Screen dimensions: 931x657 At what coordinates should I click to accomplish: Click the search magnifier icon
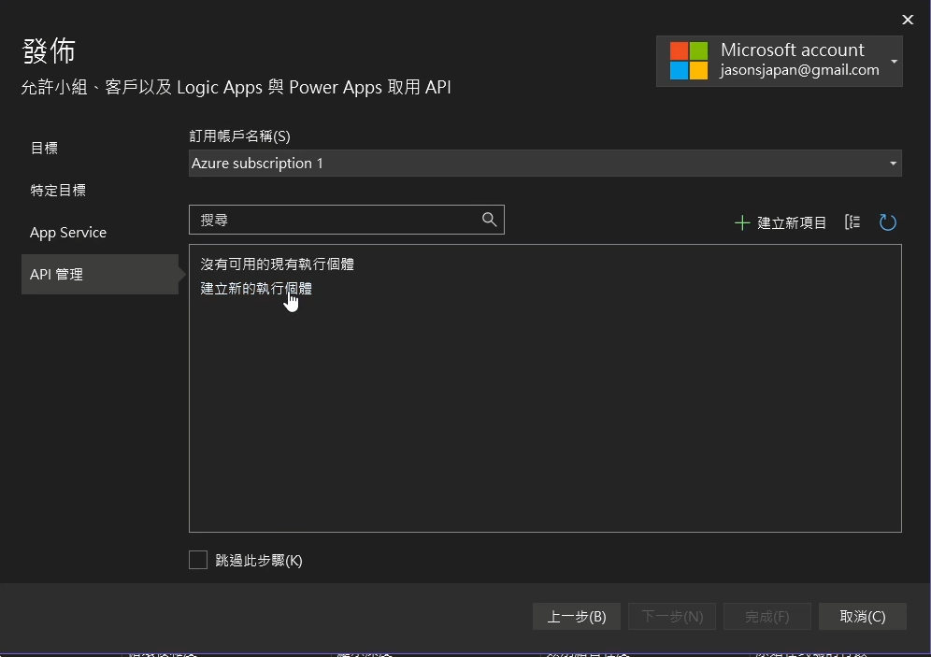tap(489, 220)
